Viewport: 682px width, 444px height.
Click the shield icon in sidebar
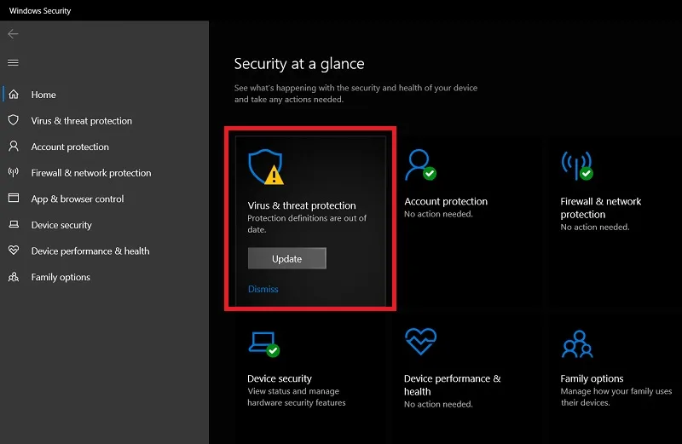14,120
